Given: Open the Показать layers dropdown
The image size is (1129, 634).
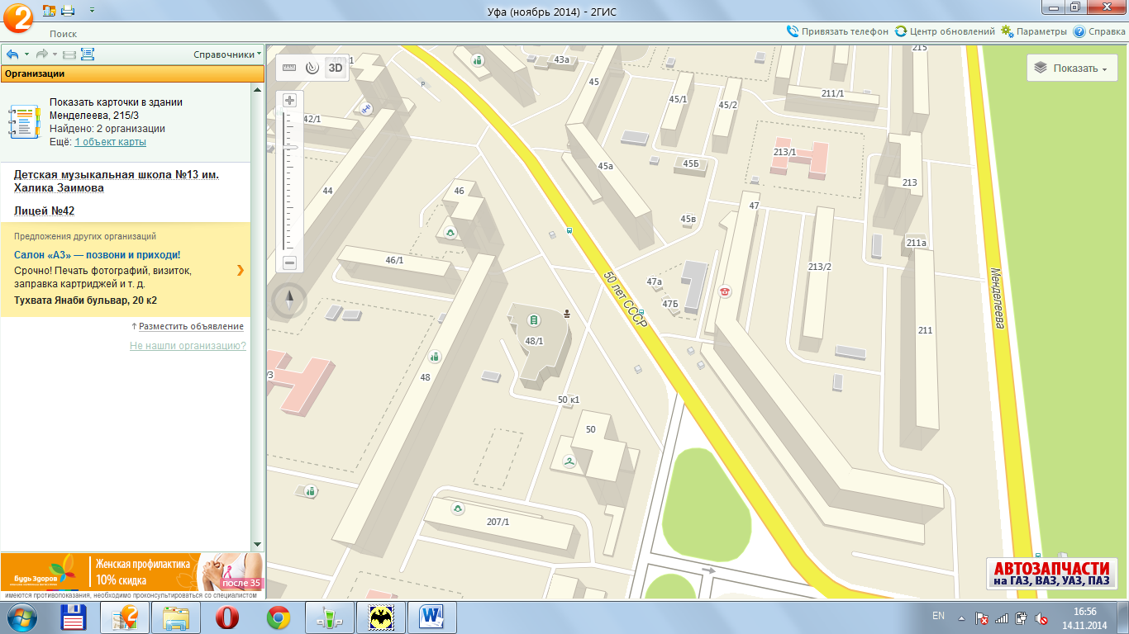Looking at the screenshot, I should (1072, 69).
